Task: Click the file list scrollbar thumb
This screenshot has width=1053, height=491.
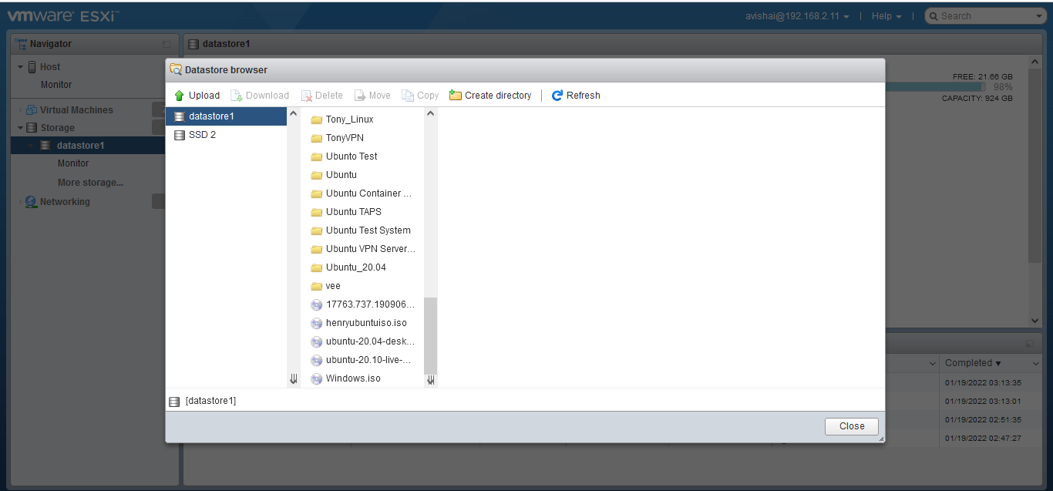Action: pos(430,335)
